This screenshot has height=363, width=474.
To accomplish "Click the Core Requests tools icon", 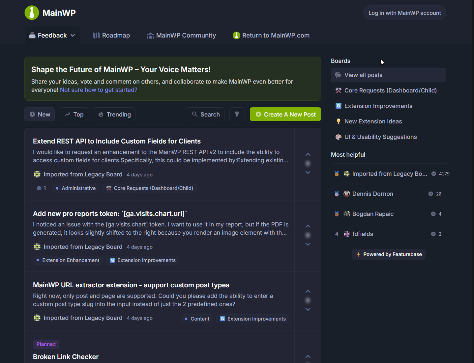I will pyautogui.click(x=338, y=91).
